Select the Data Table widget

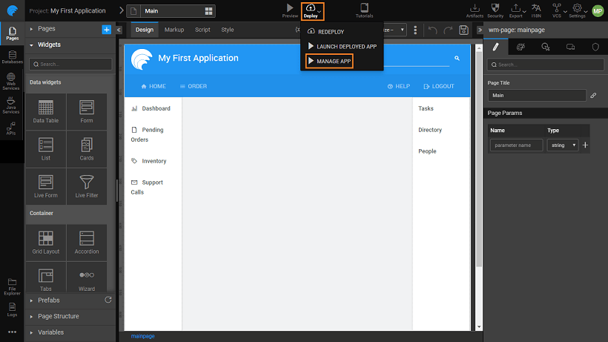[46, 111]
